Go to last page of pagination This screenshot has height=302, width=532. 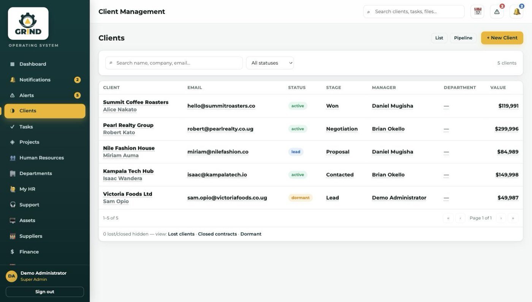[x=513, y=218]
